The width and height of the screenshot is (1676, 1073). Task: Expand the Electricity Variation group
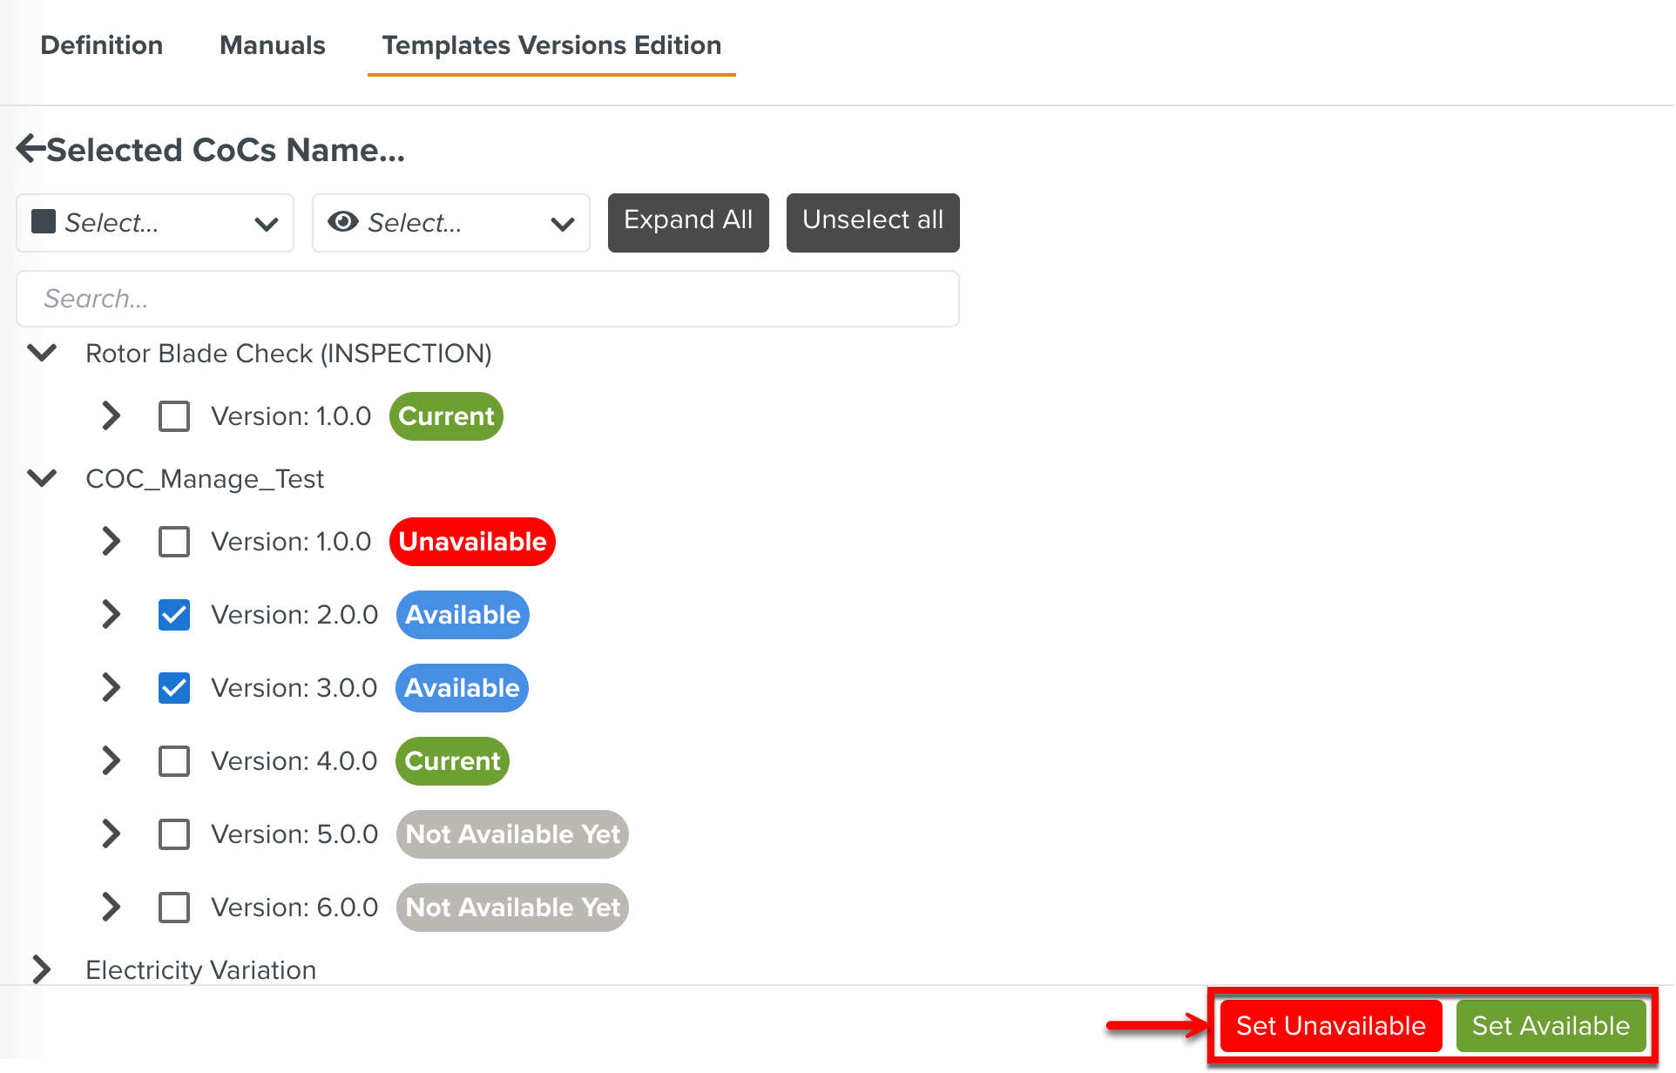(x=42, y=969)
